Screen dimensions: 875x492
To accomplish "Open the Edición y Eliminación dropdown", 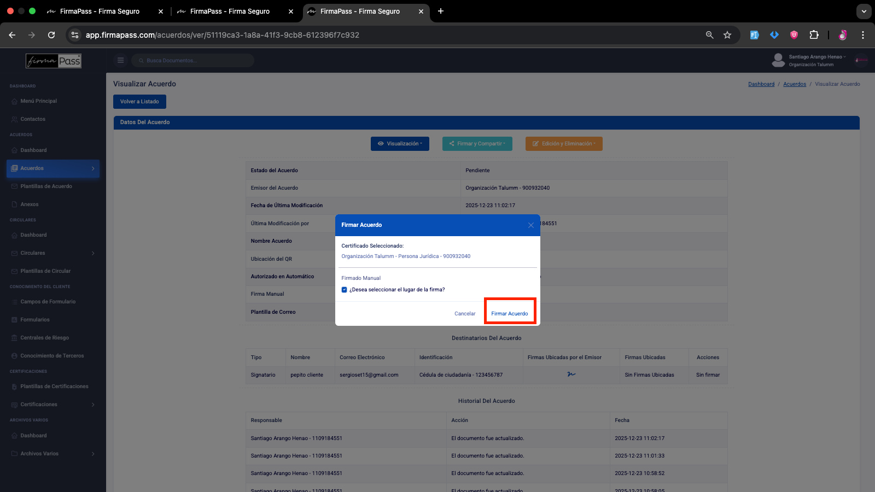I will point(564,144).
